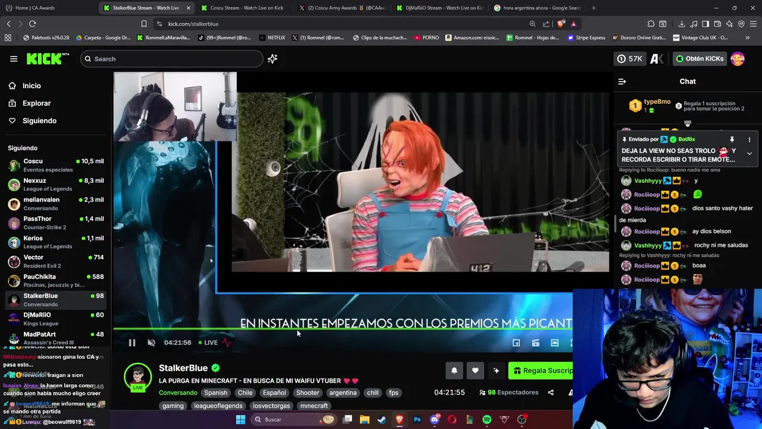Screen dimensions: 762x429
Task: Unmute the stream volume
Action: point(151,343)
